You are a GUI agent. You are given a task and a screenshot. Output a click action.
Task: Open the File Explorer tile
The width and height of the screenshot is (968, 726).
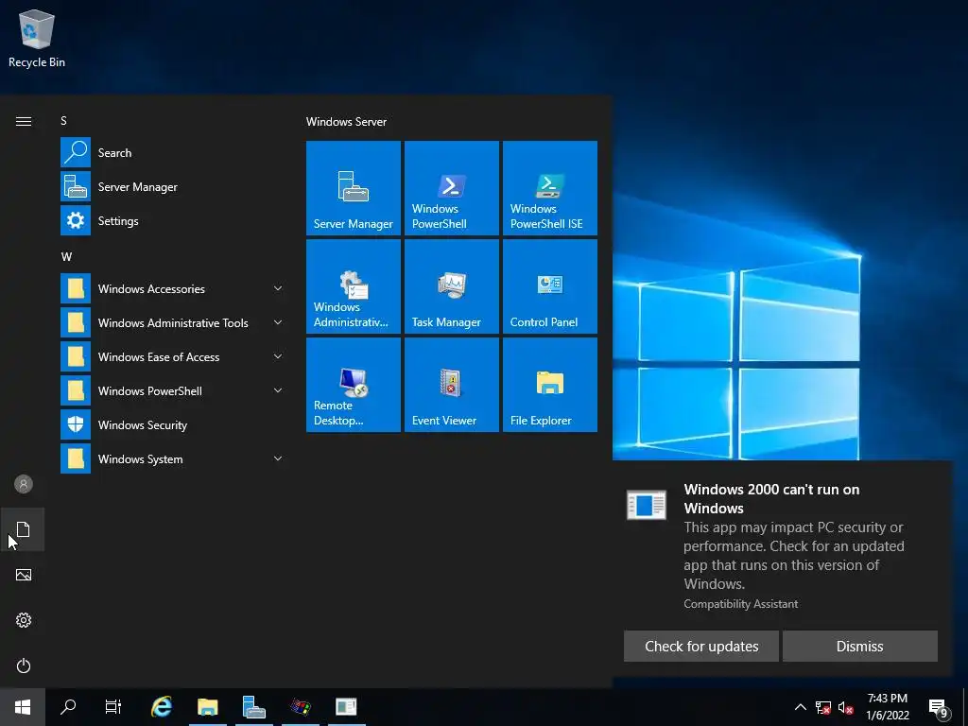click(x=549, y=384)
